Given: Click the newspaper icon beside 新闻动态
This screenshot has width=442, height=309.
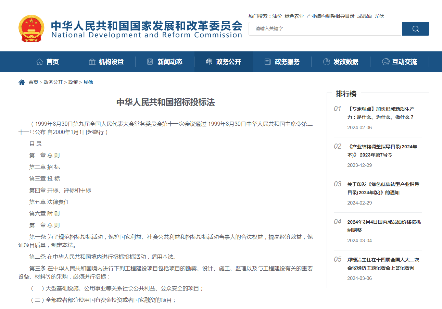Looking at the screenshot, I should pos(150,62).
